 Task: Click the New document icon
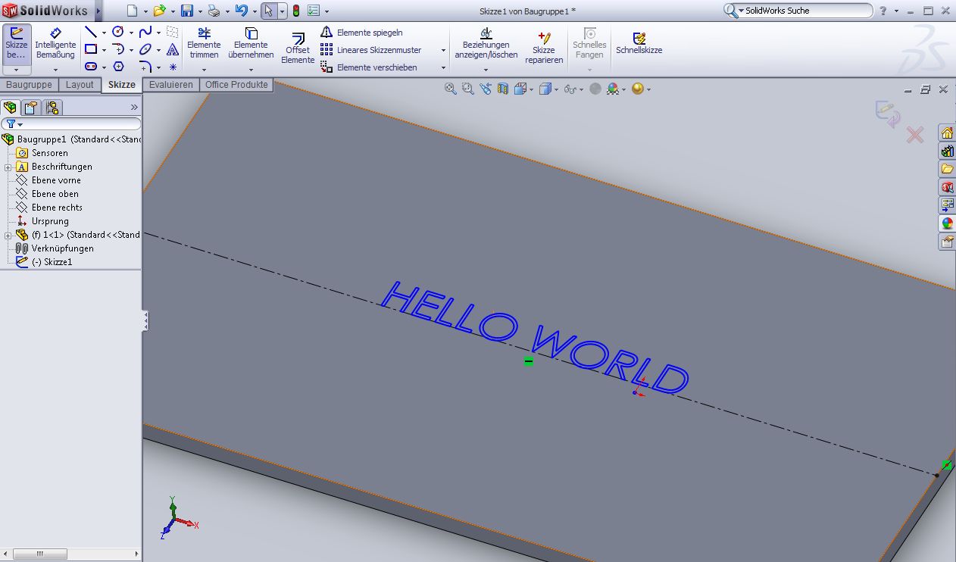(133, 11)
